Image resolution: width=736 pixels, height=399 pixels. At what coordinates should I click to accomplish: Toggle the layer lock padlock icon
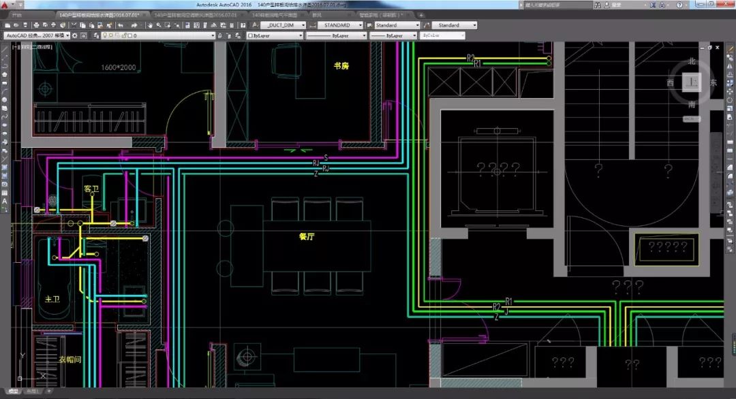pyautogui.click(x=124, y=35)
